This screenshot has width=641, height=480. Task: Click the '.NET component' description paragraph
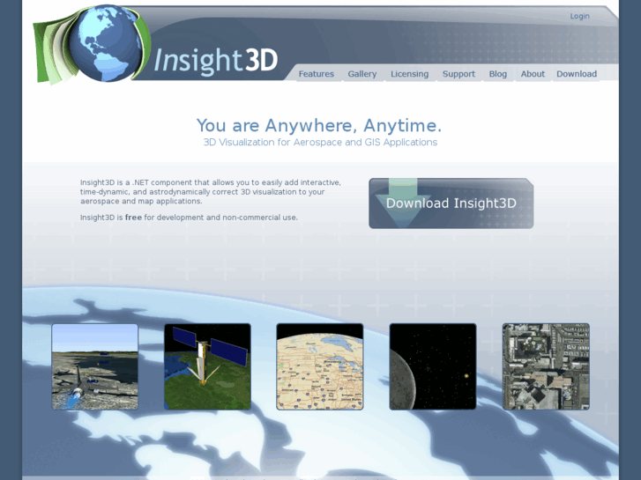(211, 192)
